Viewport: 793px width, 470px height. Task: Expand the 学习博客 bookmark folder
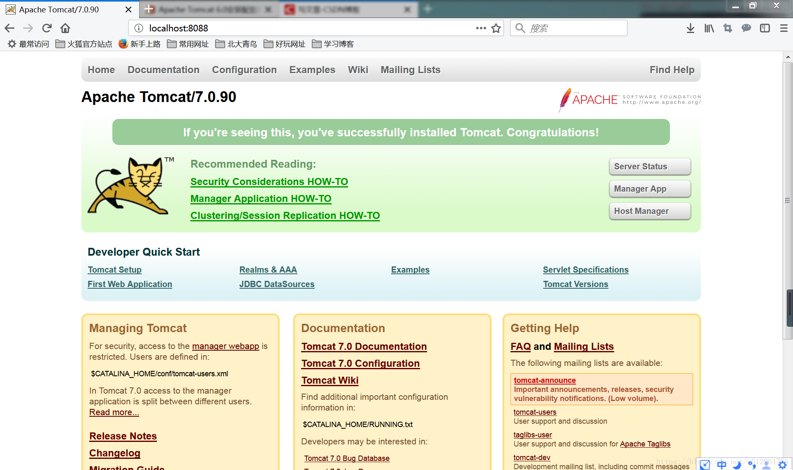click(x=333, y=44)
